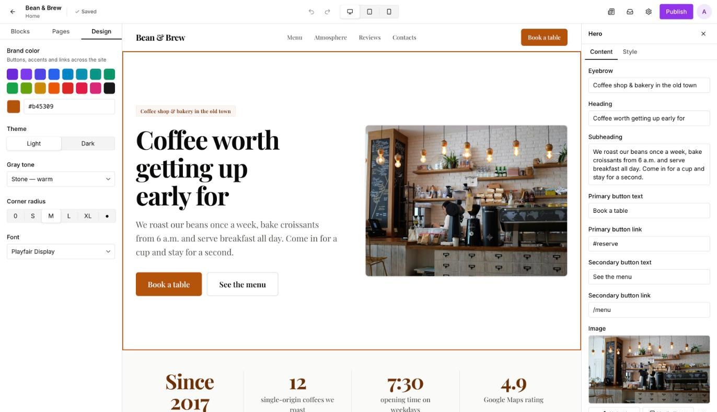
Task: Set corner radius to S
Action: tap(33, 216)
